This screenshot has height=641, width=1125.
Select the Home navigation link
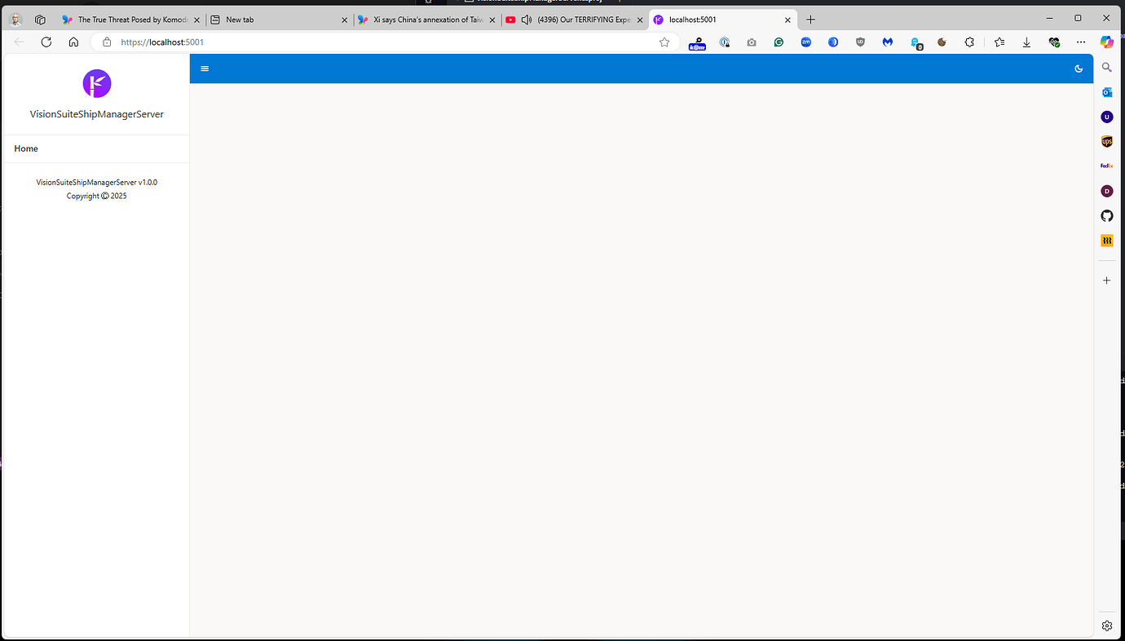click(x=26, y=148)
